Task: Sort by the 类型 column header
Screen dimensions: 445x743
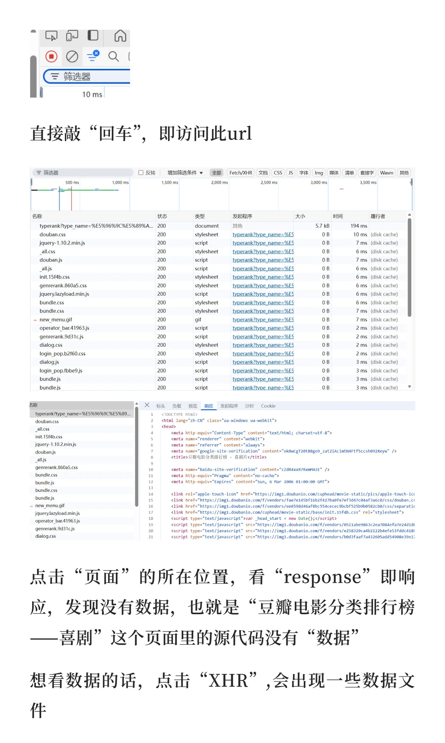Action: tap(211, 216)
